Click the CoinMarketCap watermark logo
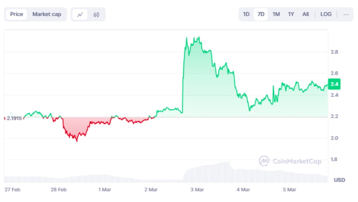The height and width of the screenshot is (202, 358). [x=290, y=161]
